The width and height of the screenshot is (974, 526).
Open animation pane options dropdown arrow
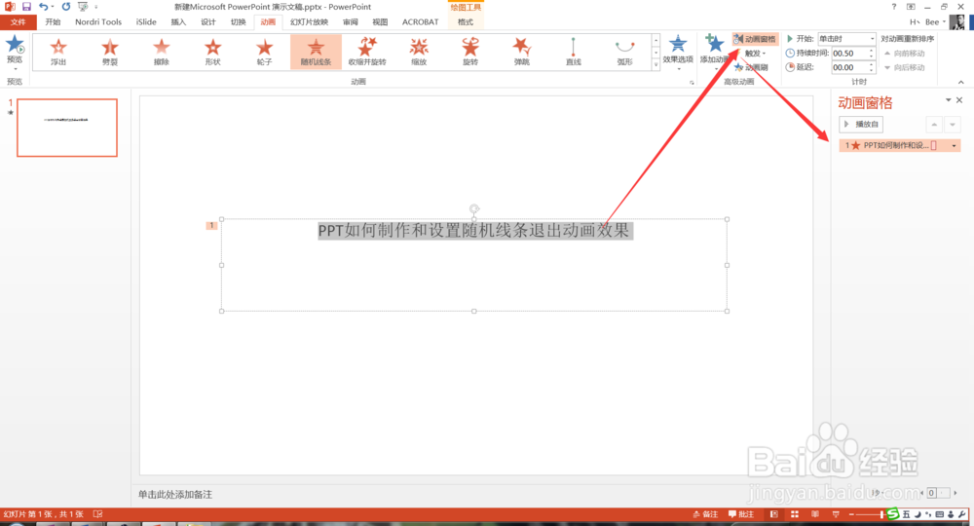pyautogui.click(x=948, y=100)
